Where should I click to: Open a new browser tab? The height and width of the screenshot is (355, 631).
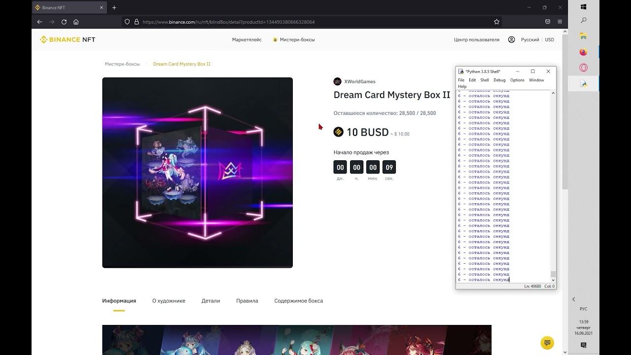tap(114, 7)
